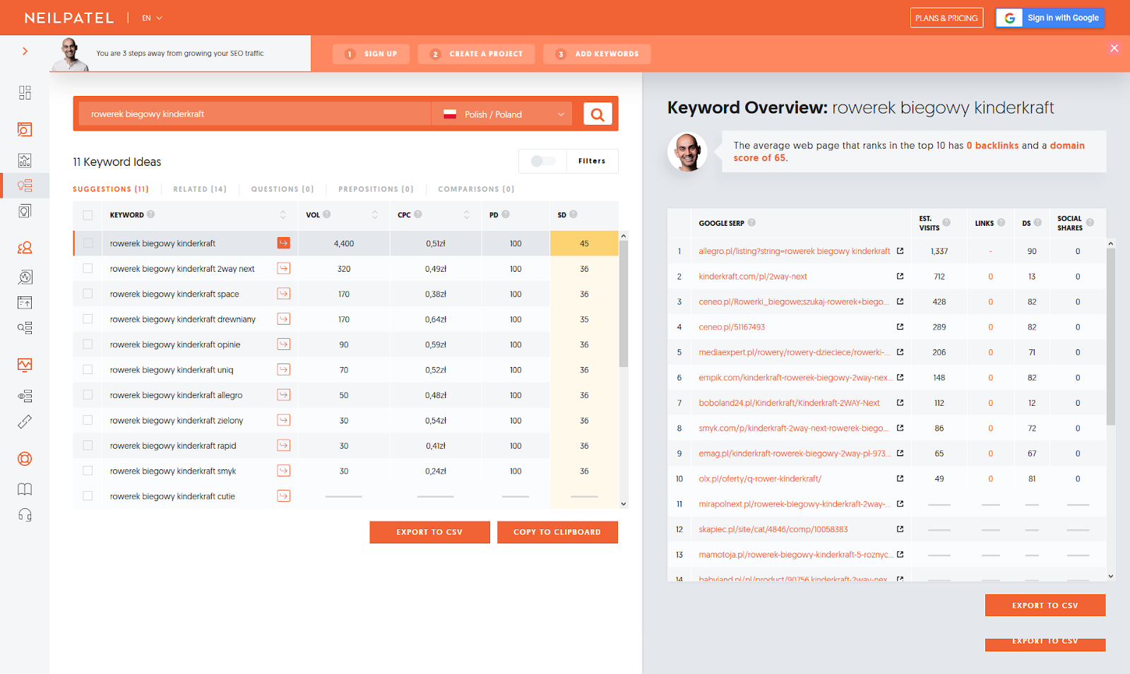The image size is (1130, 674).
Task: Click the keyword list scrollbar thumb
Action: [624, 303]
